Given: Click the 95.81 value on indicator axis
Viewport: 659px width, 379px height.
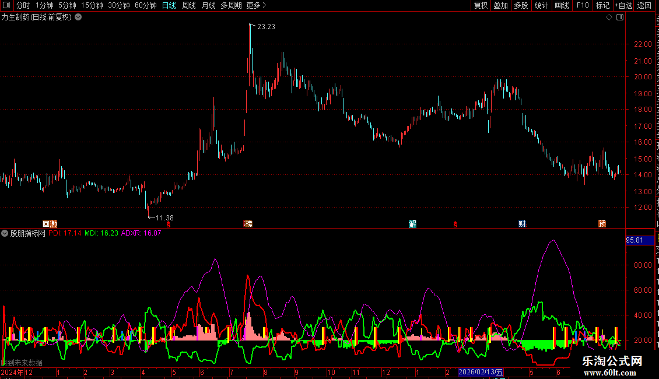Looking at the screenshot, I should click(x=635, y=240).
